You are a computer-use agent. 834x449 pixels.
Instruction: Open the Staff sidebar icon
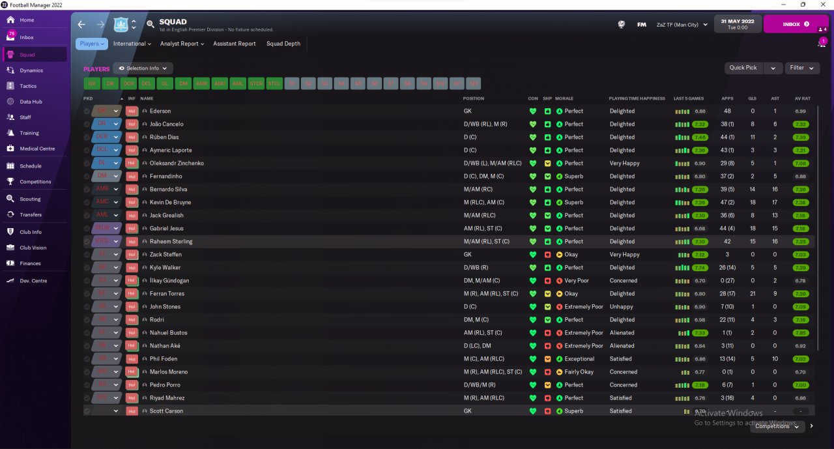10,117
